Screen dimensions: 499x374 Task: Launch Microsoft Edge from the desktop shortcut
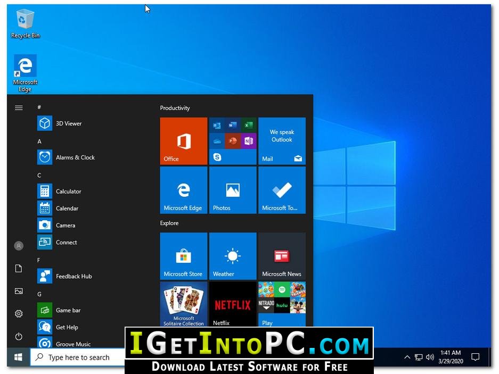pyautogui.click(x=25, y=73)
